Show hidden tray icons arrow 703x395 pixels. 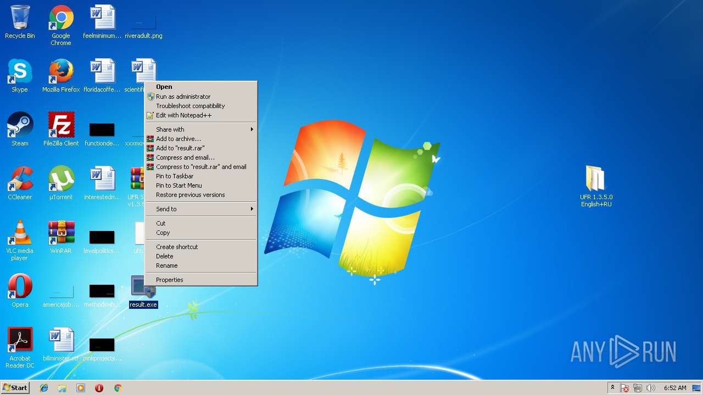point(612,388)
